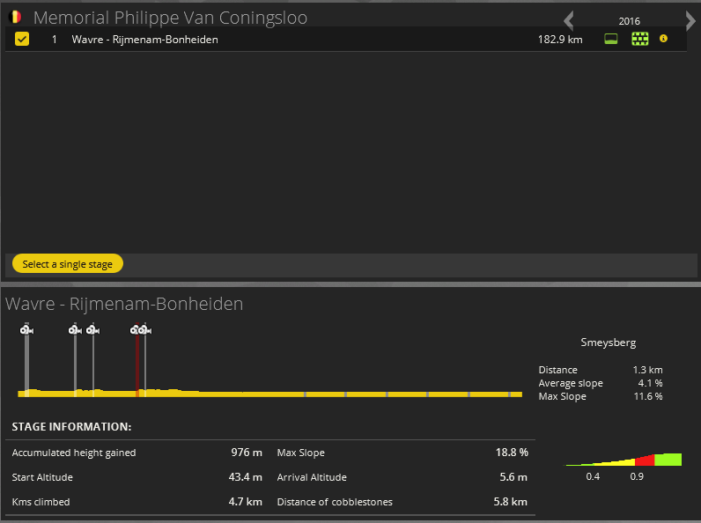The image size is (701, 523).
Task: Open the yellow stage info icon
Action: [x=663, y=39]
